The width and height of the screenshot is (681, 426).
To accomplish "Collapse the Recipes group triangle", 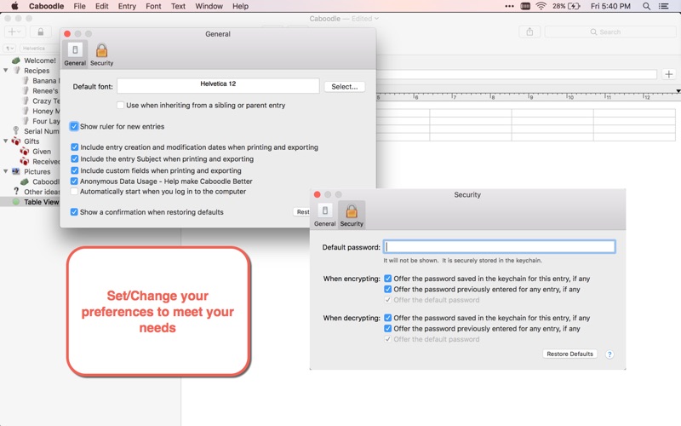I will pyautogui.click(x=6, y=70).
